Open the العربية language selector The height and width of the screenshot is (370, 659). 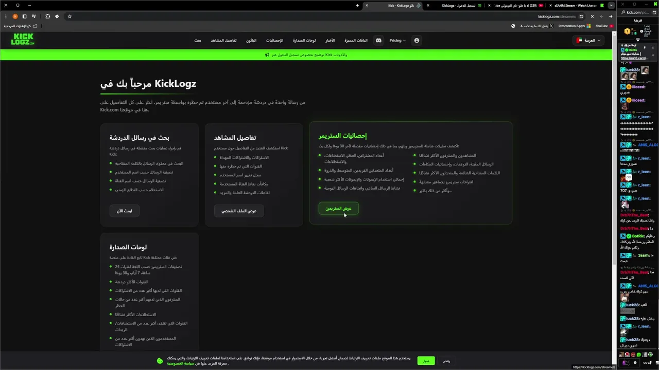[588, 40]
